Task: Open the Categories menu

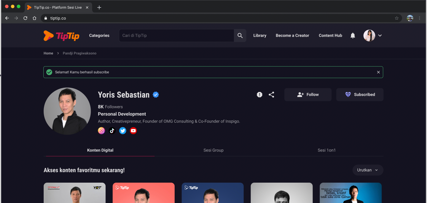Action: pos(99,36)
